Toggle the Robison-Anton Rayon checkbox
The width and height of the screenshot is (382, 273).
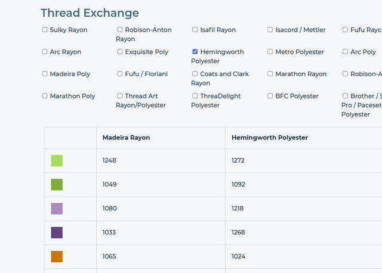tap(120, 30)
